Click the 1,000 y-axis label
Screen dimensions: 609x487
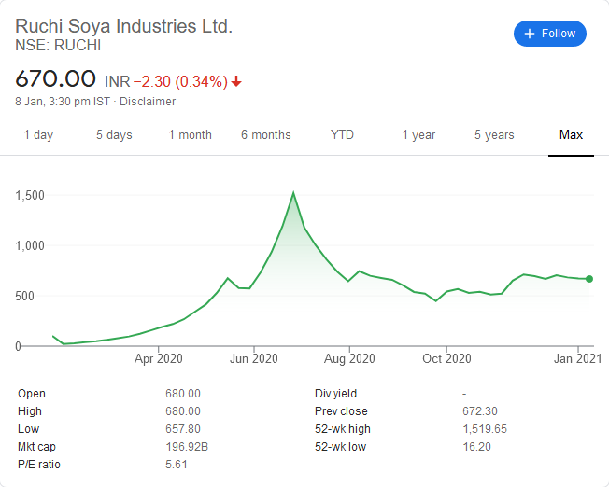[x=30, y=246]
